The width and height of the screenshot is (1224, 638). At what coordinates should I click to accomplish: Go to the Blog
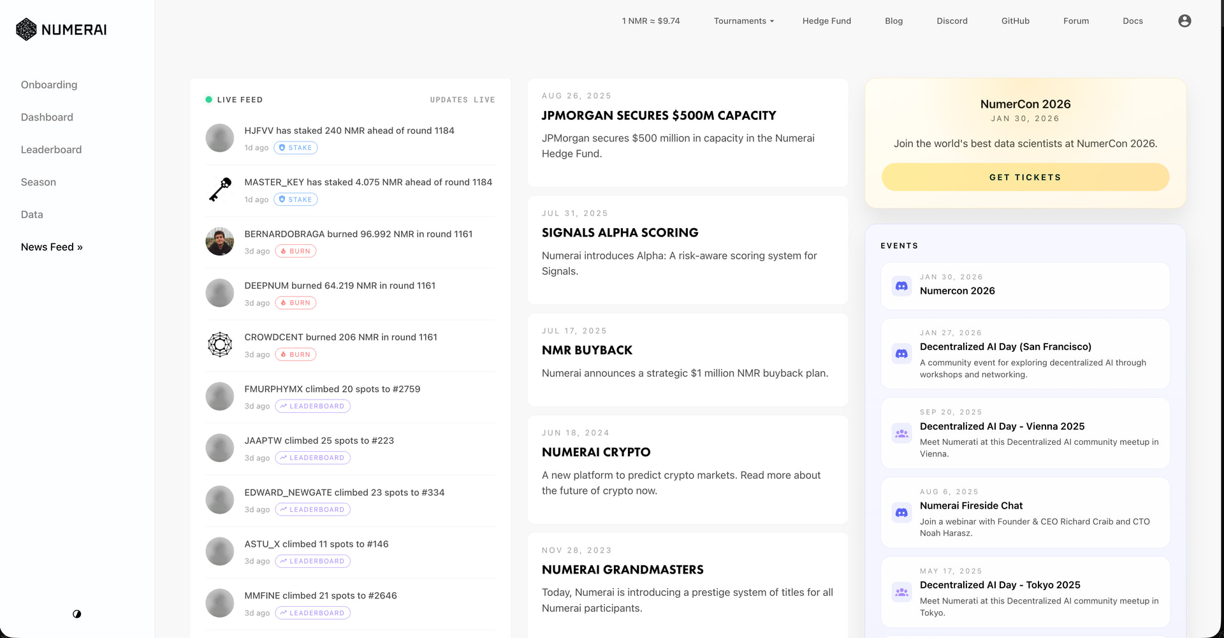[894, 21]
